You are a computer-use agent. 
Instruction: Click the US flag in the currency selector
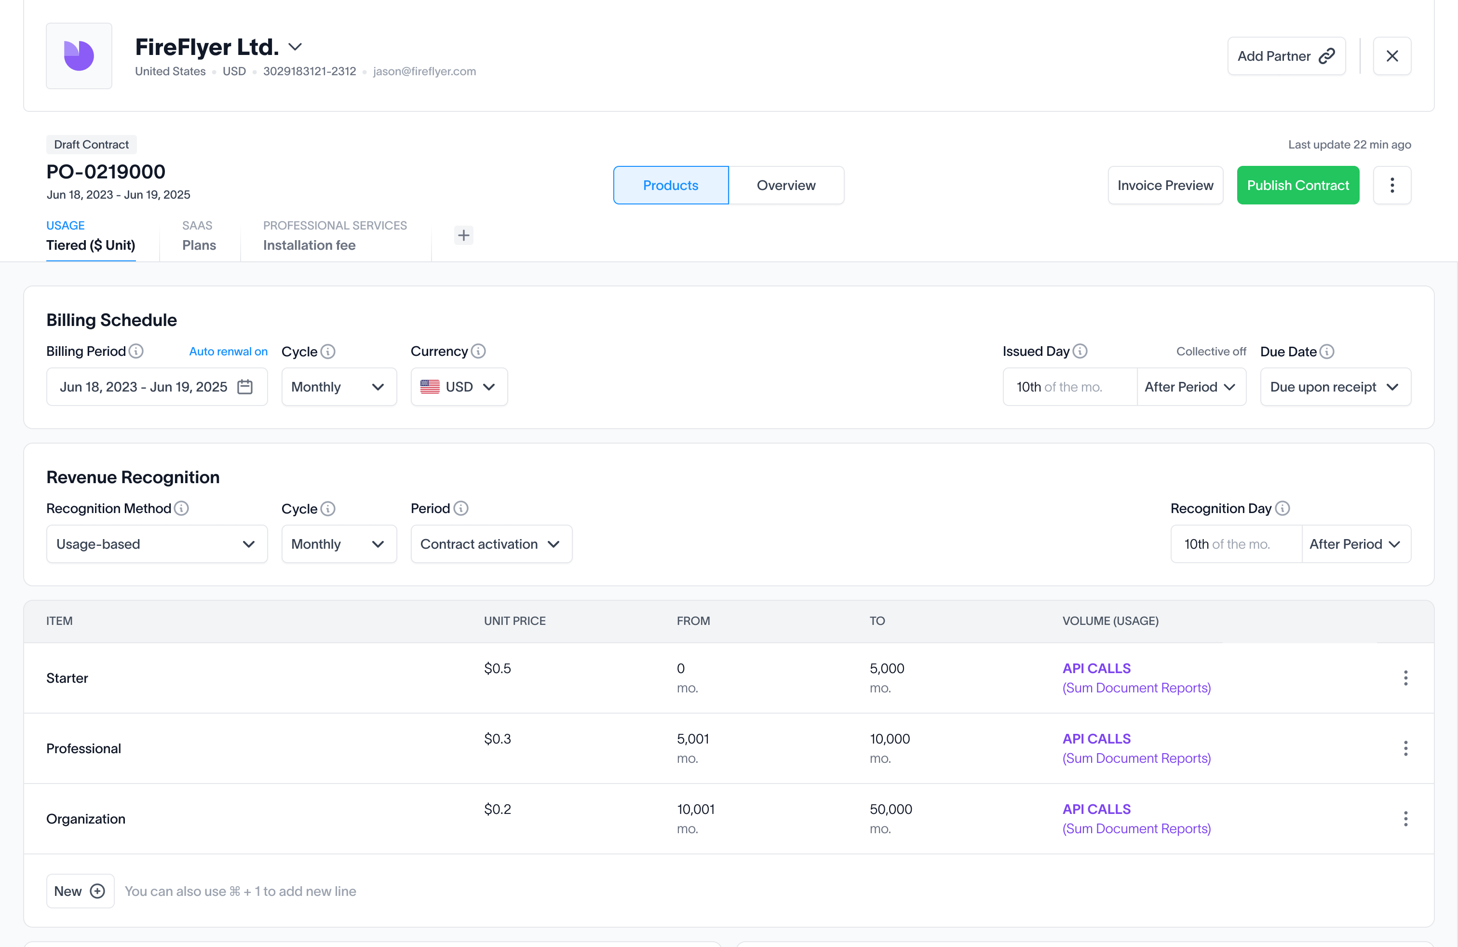(430, 387)
